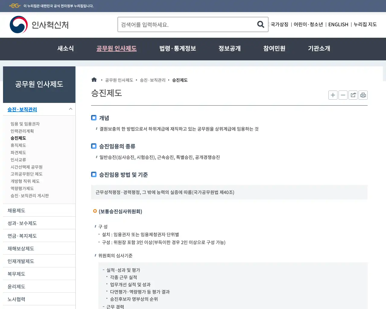The height and width of the screenshot is (309, 386).
Task: Open the 새소식 menu
Action: tap(66, 48)
